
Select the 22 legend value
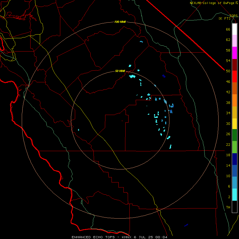coord(228,144)
